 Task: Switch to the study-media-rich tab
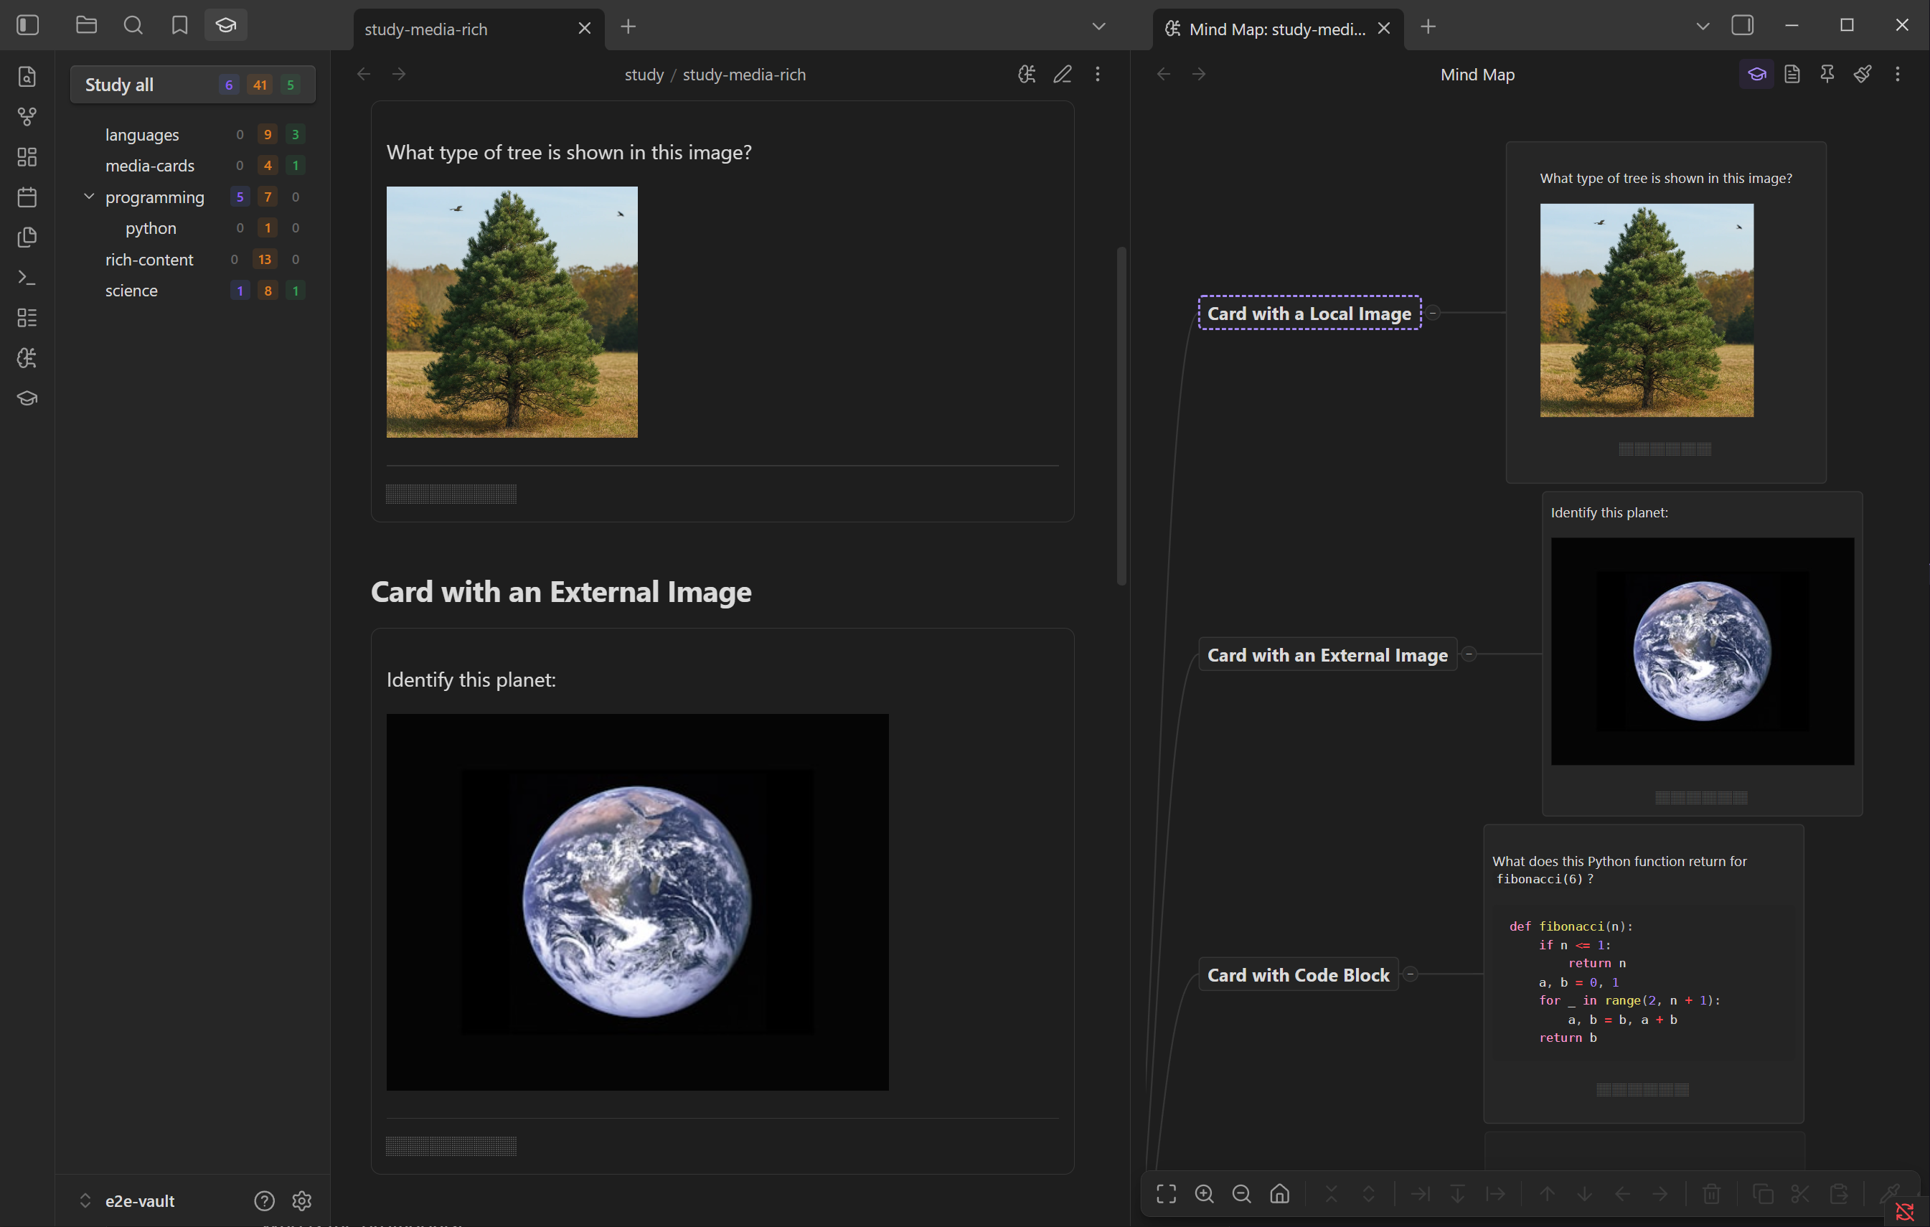(x=465, y=29)
